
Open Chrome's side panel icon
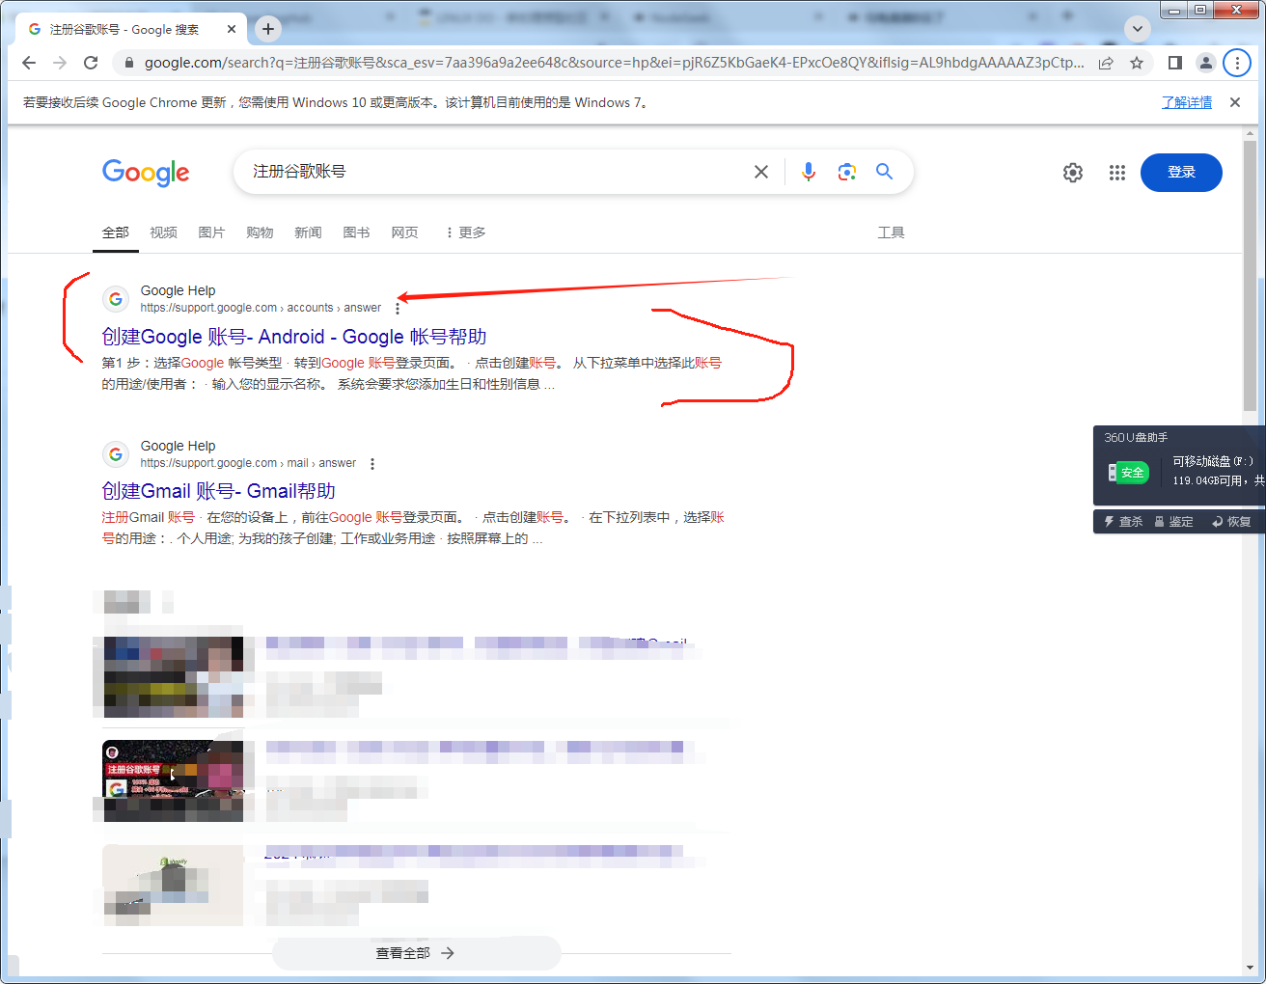click(x=1174, y=62)
